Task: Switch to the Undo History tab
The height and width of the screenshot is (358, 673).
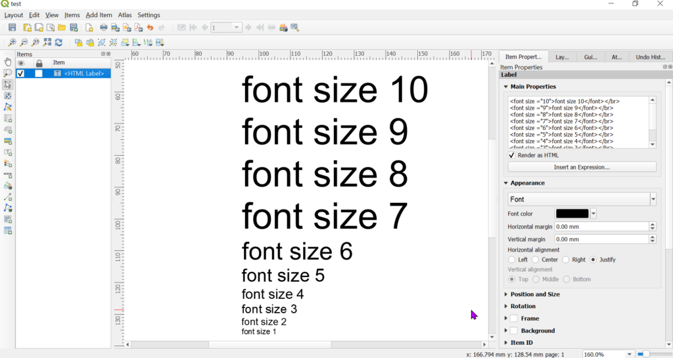Action: coord(650,57)
